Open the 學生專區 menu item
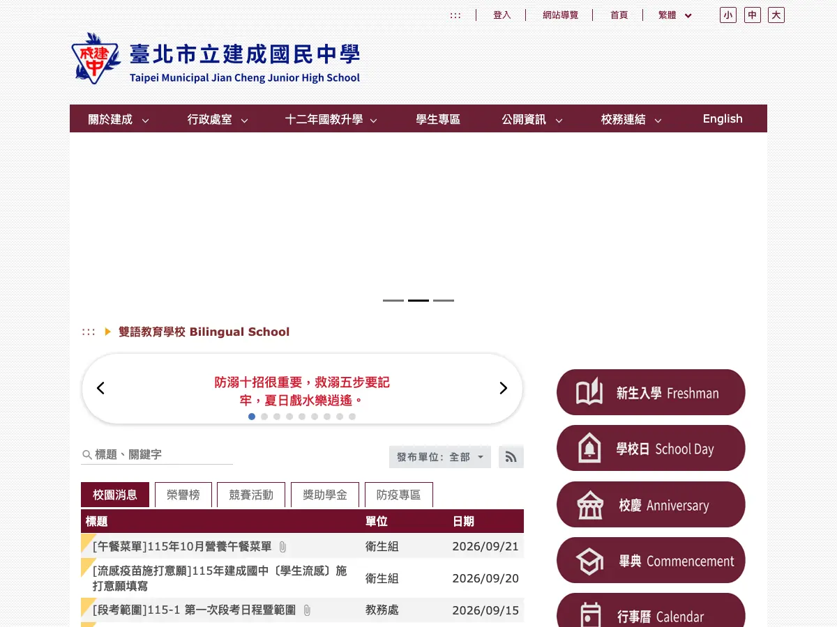Viewport: 837px width, 627px height. pyautogui.click(x=438, y=119)
